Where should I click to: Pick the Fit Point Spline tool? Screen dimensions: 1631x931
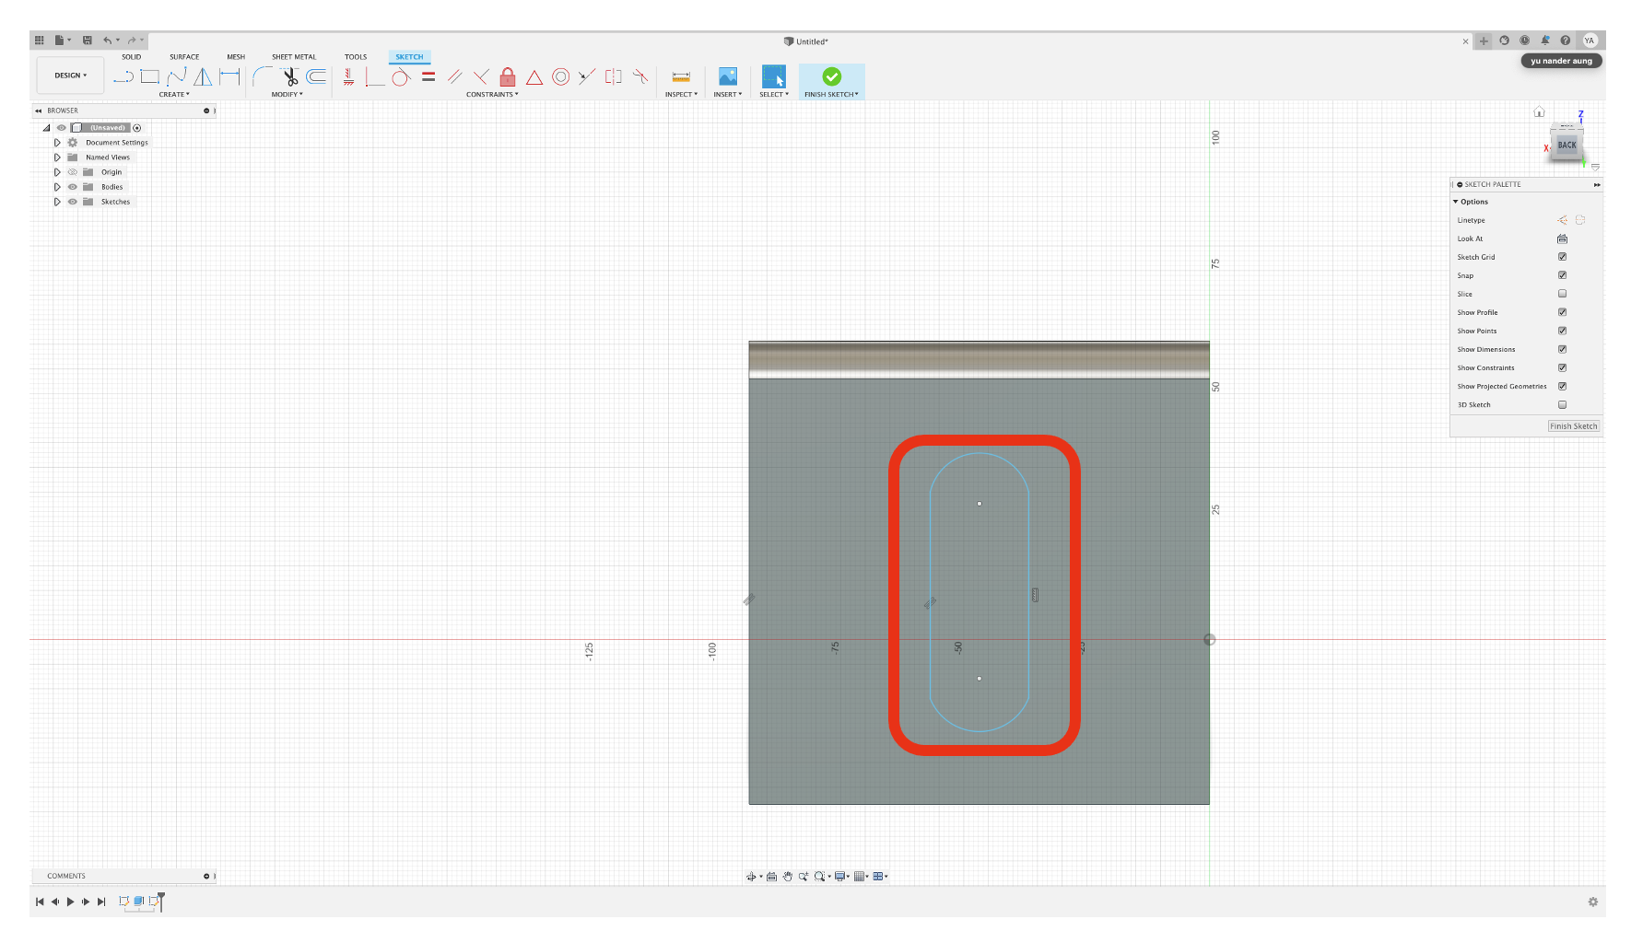(x=177, y=76)
